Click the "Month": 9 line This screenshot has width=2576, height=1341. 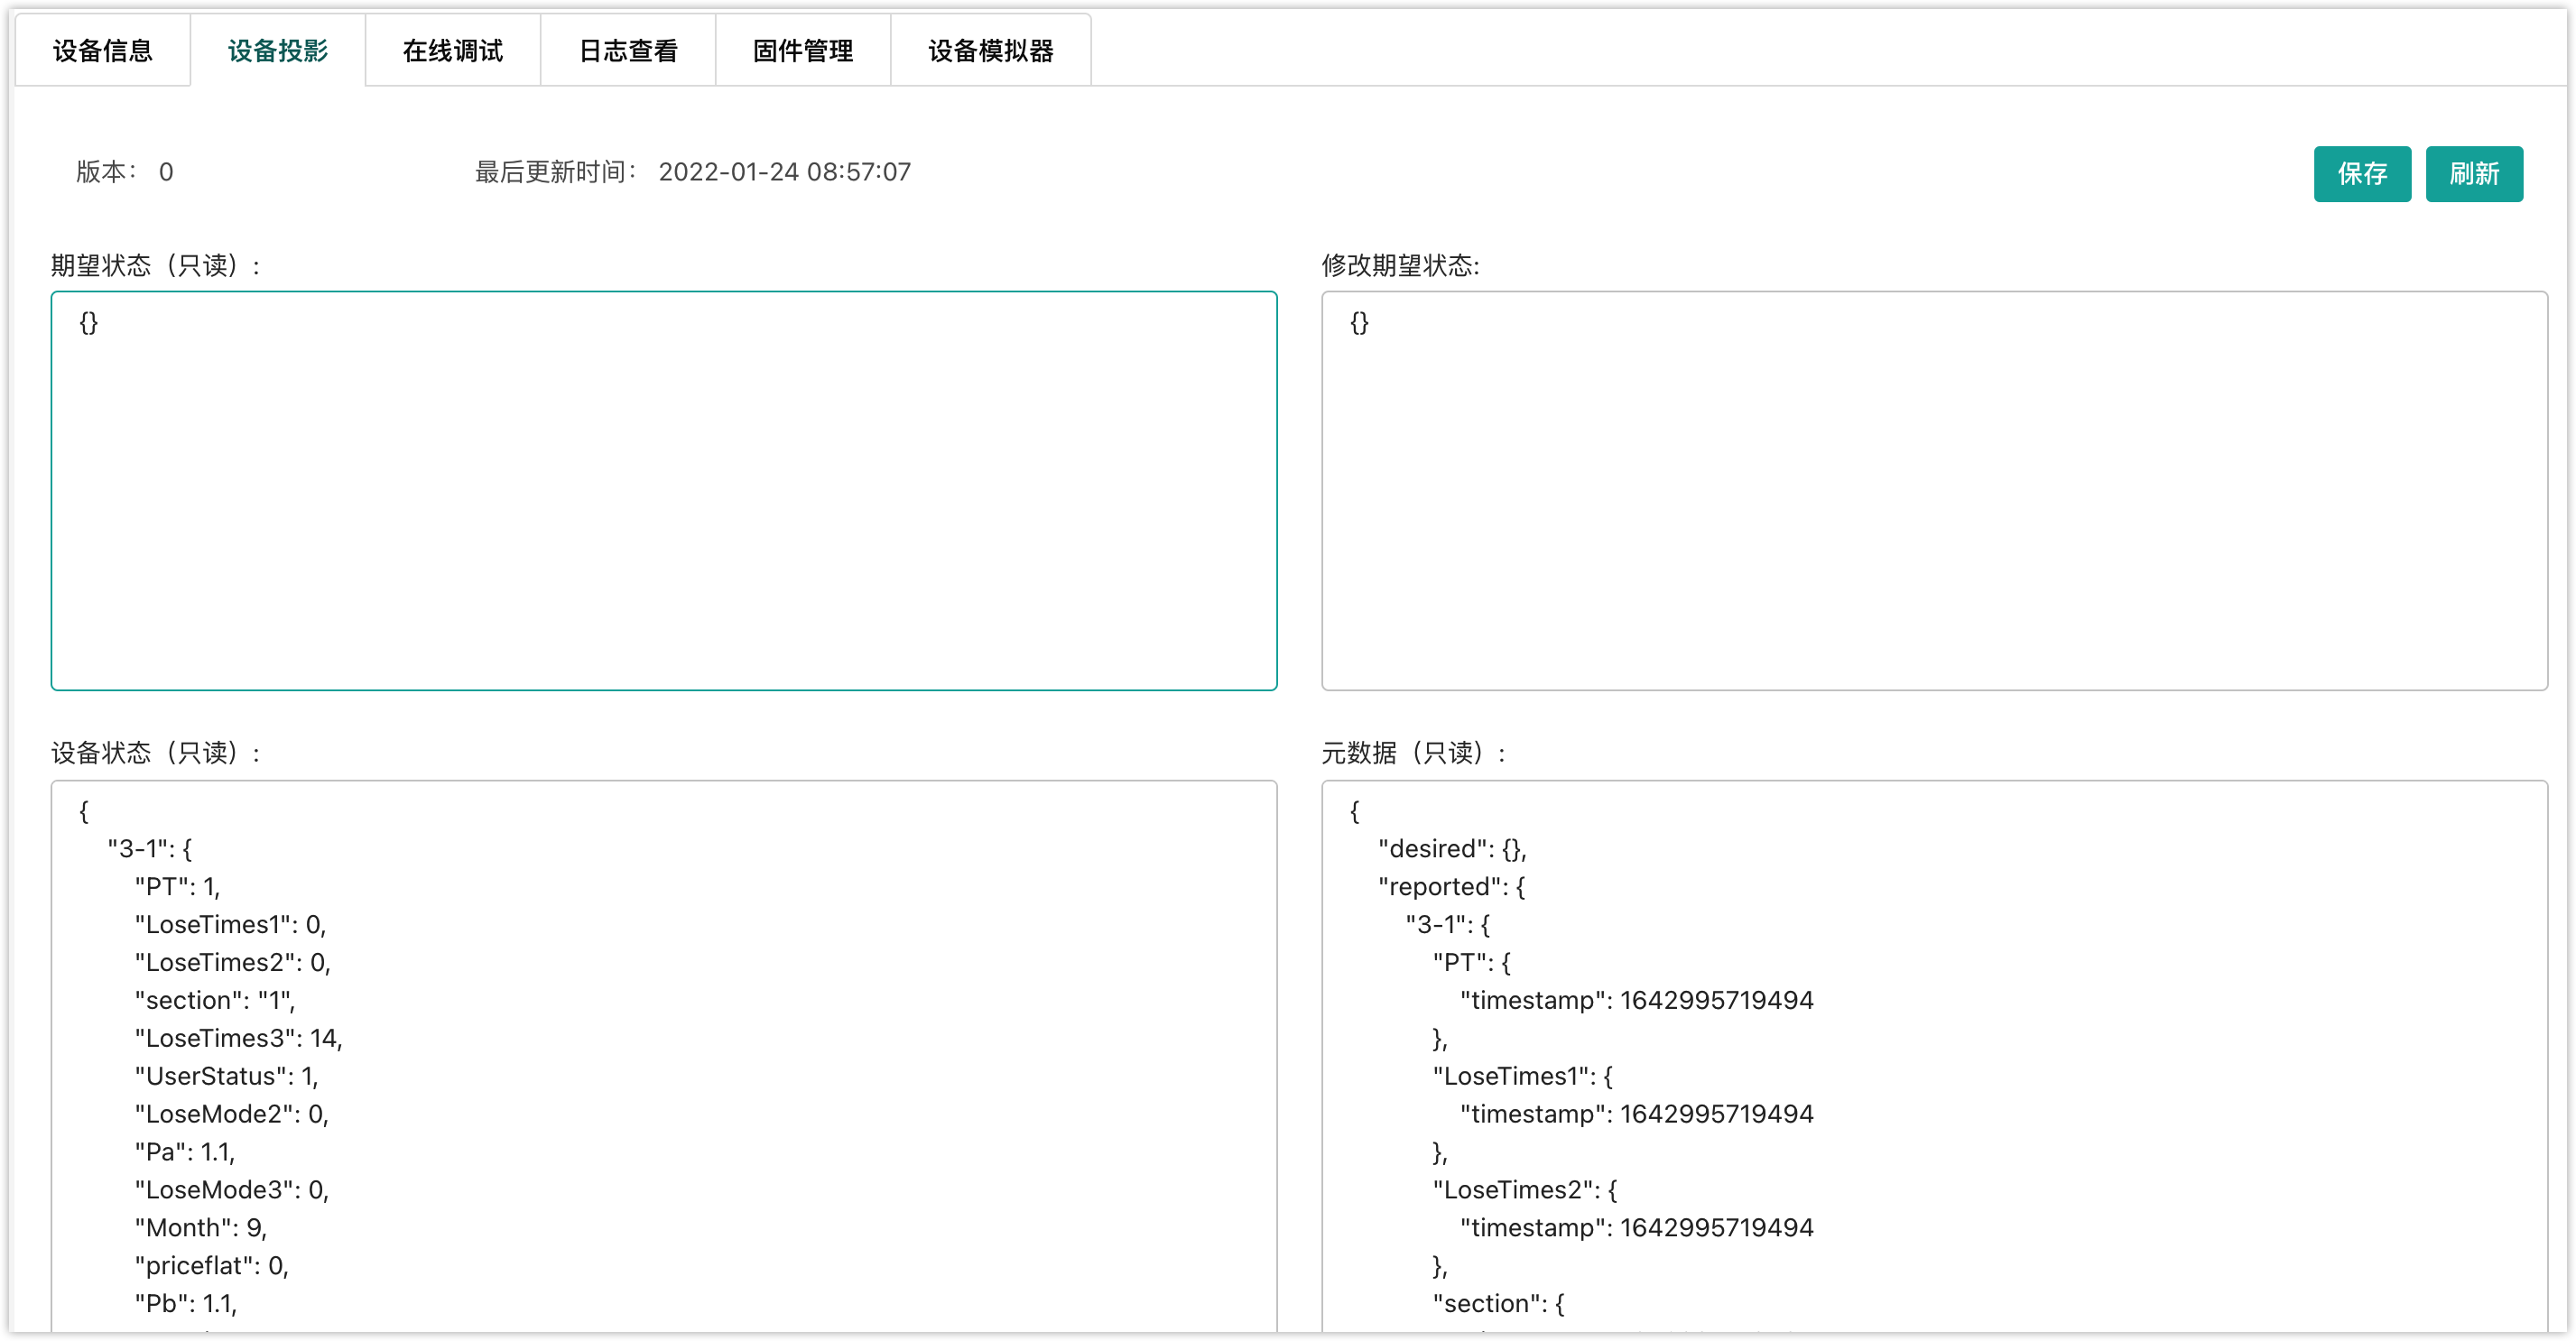tap(201, 1228)
